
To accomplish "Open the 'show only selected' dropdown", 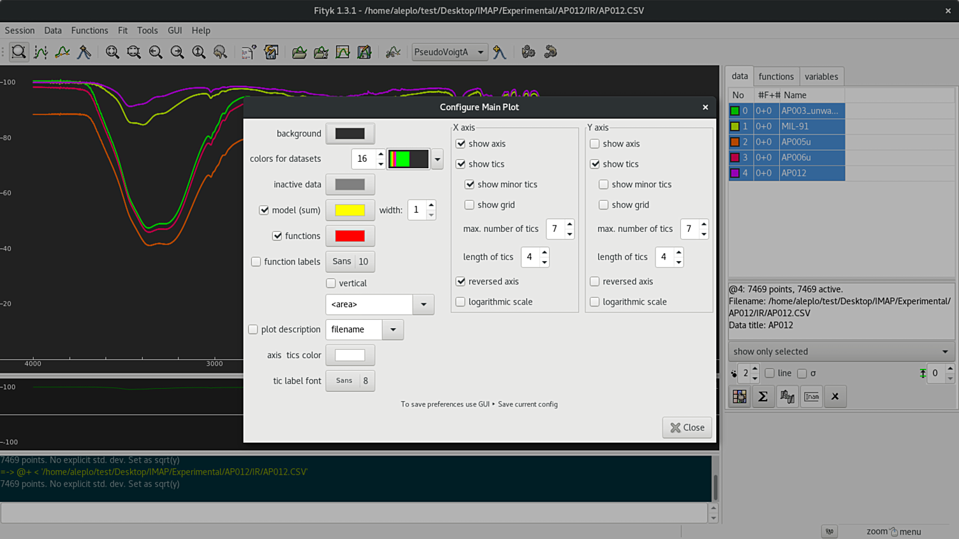I will click(x=840, y=352).
